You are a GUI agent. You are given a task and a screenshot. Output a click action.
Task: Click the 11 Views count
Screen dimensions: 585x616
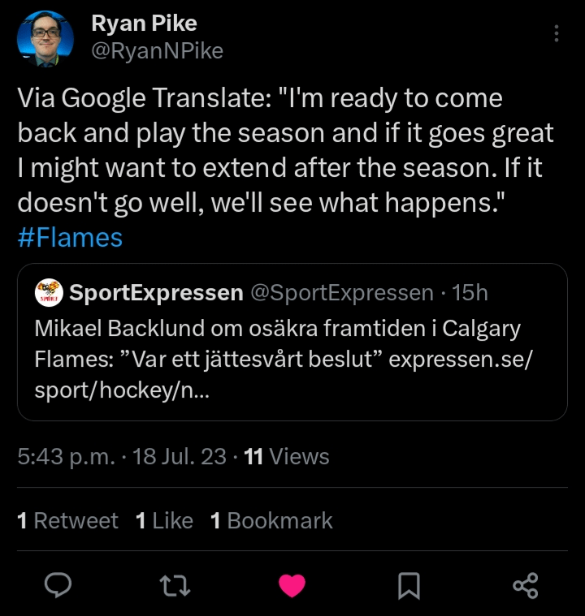click(x=287, y=456)
